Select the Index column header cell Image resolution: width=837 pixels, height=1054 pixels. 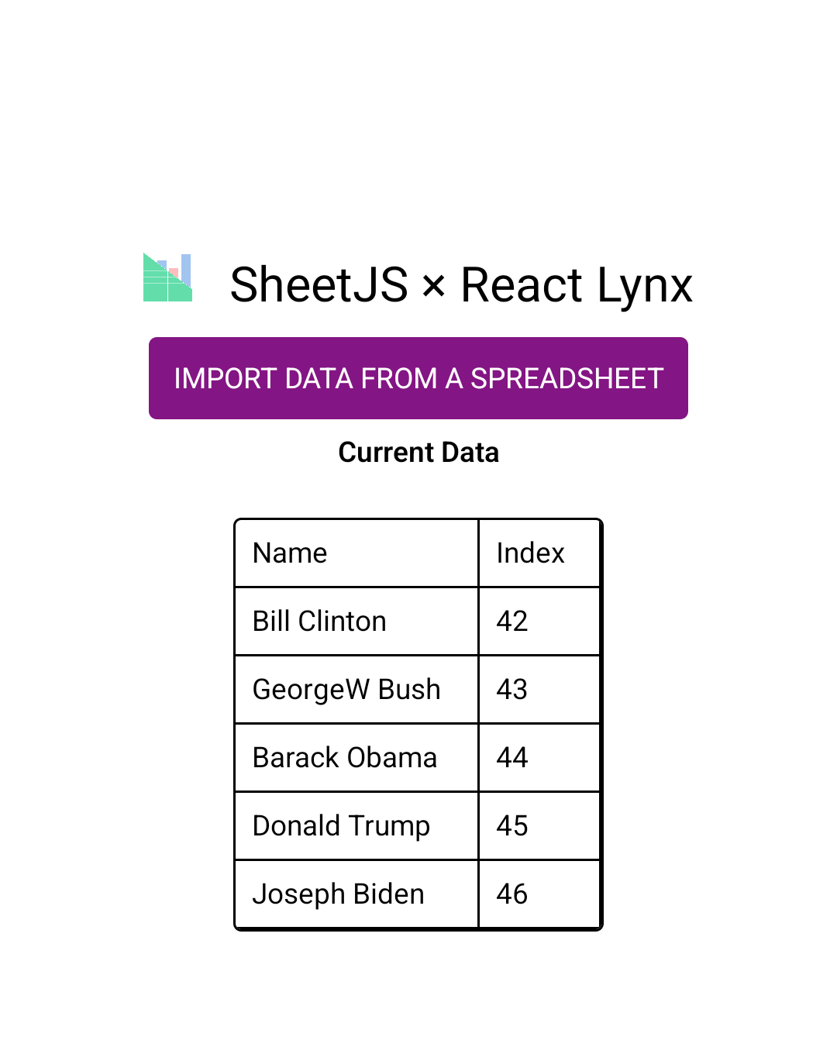pos(539,553)
